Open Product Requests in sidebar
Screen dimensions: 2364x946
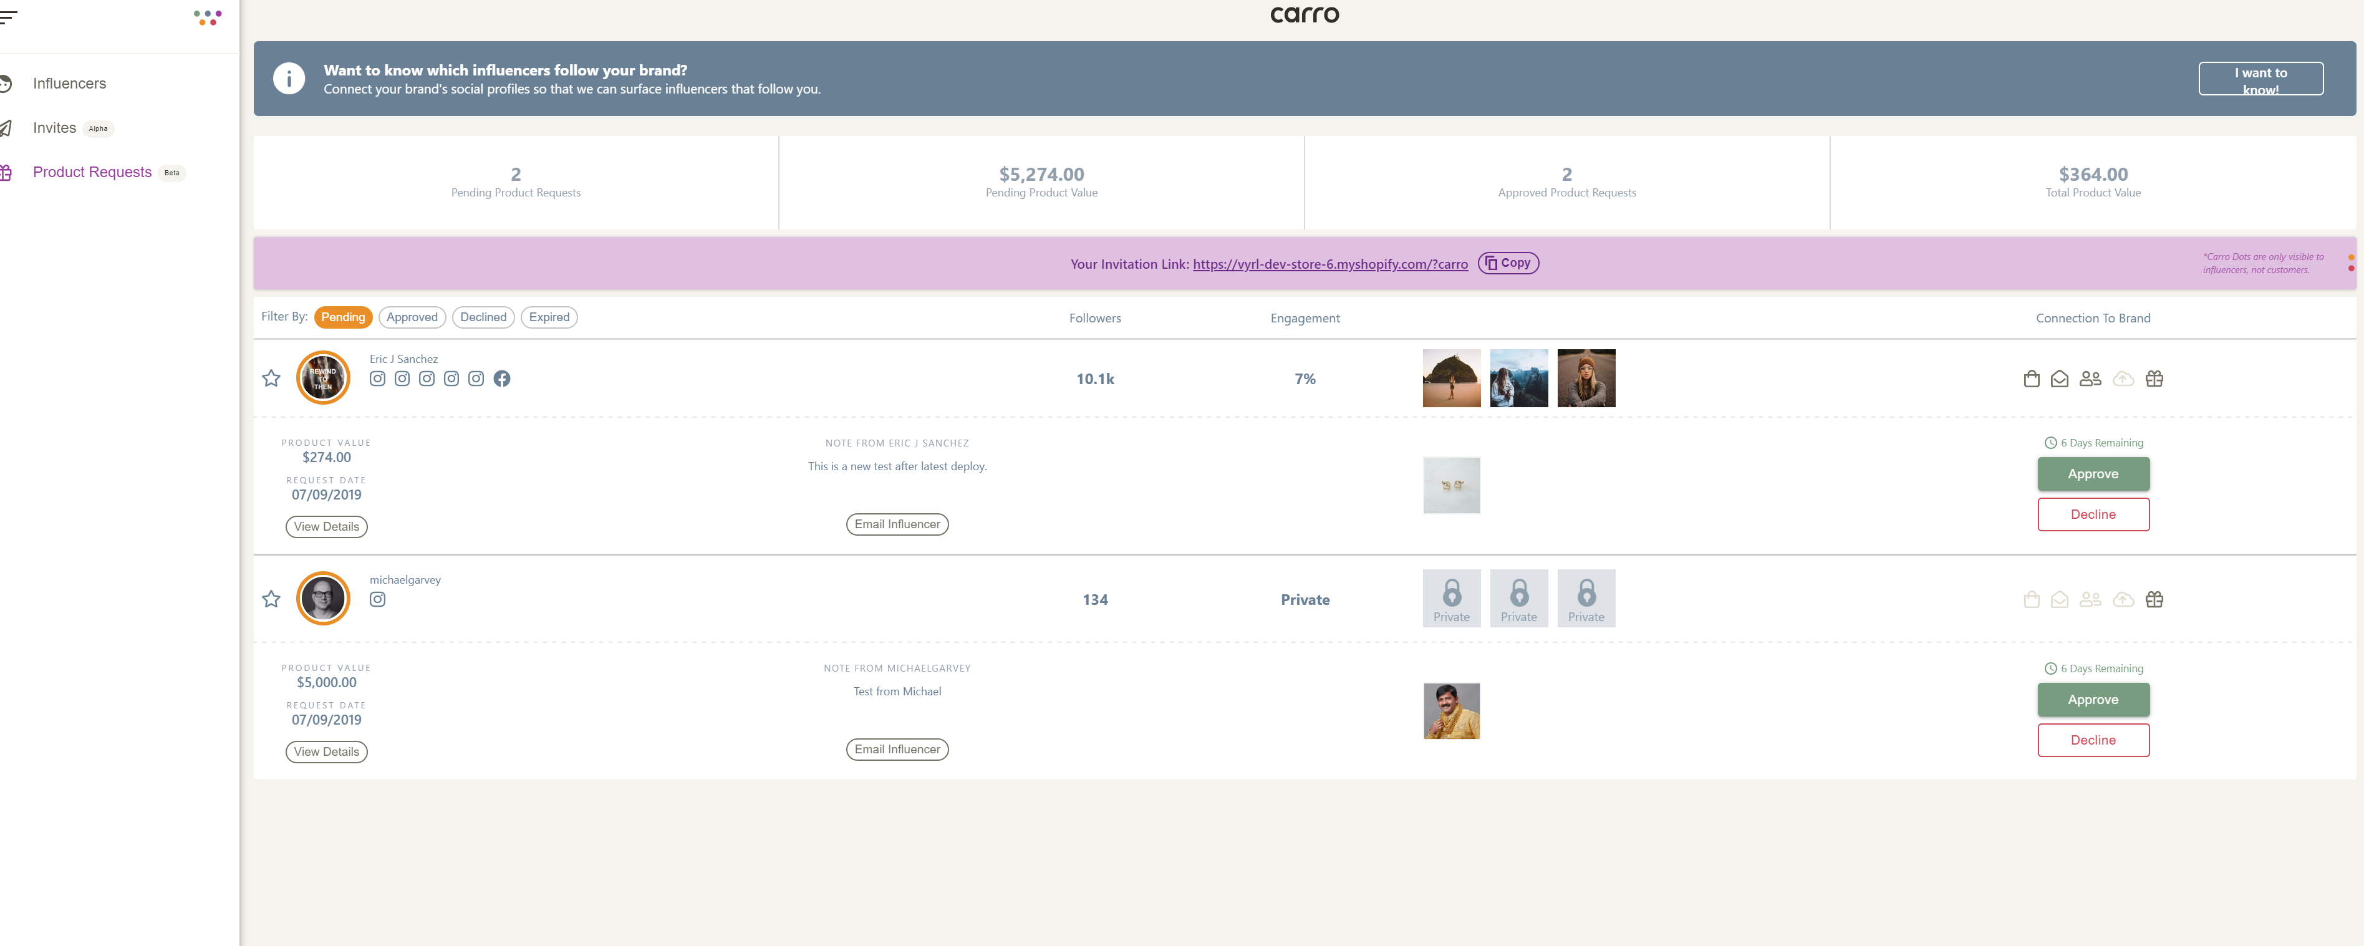tap(92, 171)
